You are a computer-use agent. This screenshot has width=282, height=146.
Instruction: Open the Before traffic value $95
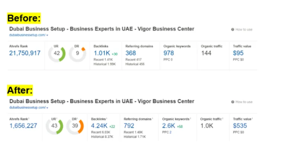pos(238,53)
